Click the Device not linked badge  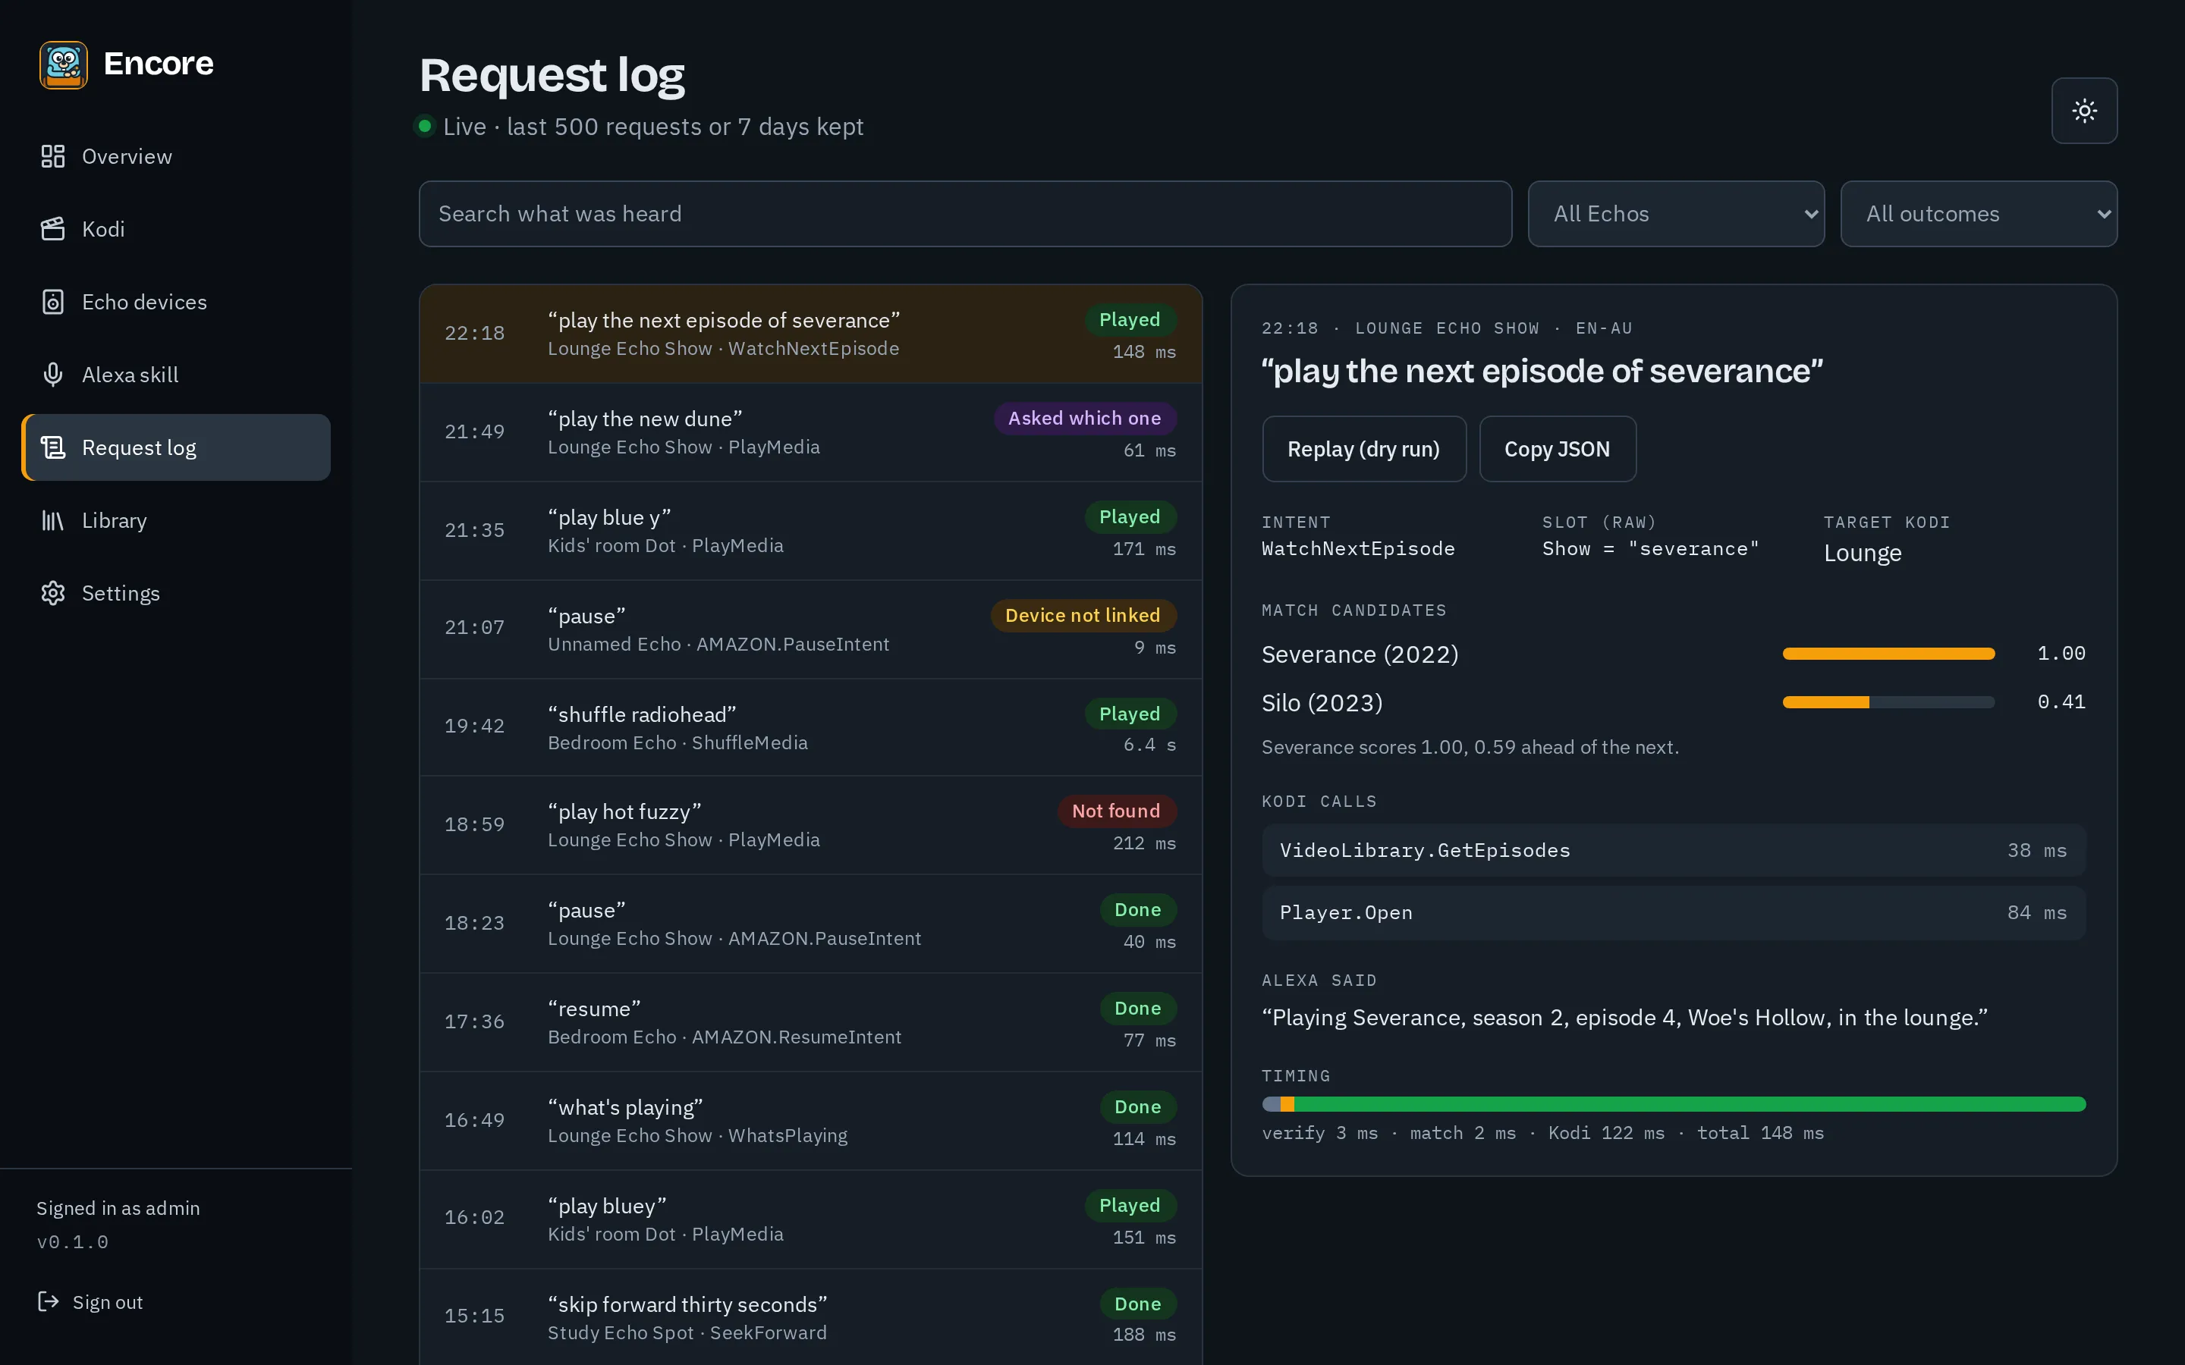click(x=1083, y=615)
